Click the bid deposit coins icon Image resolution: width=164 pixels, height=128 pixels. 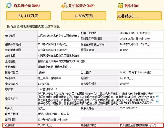64,5
